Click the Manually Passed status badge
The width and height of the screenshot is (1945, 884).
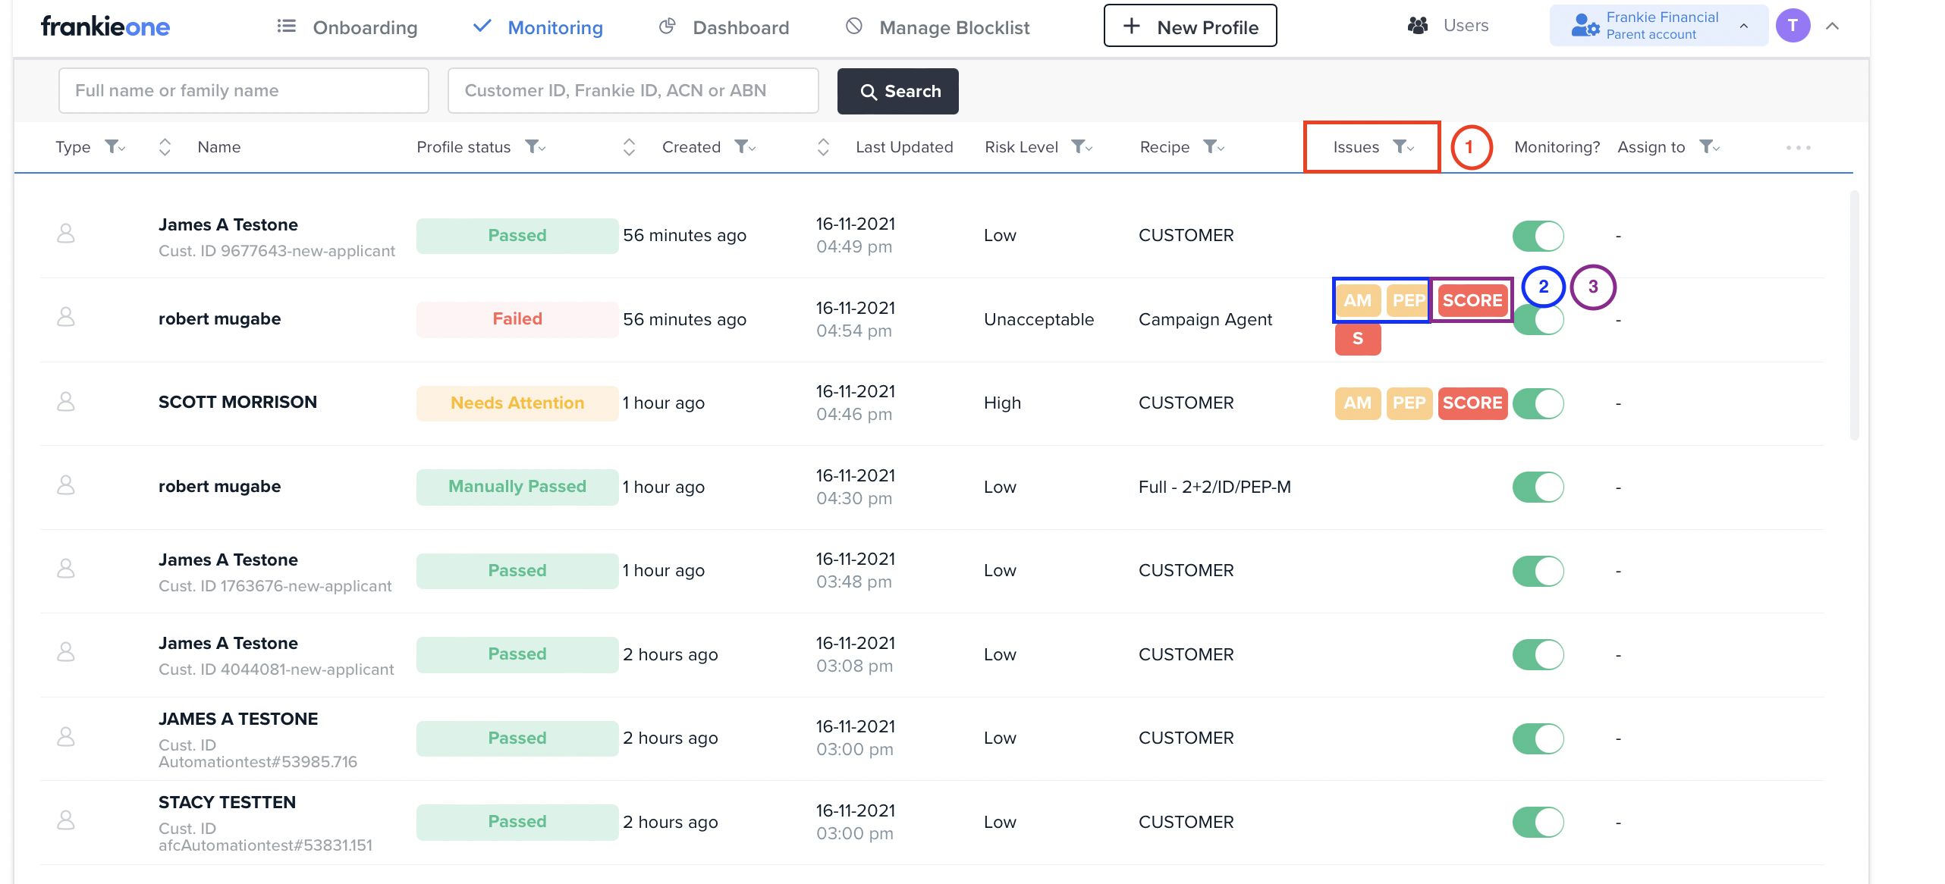click(517, 487)
